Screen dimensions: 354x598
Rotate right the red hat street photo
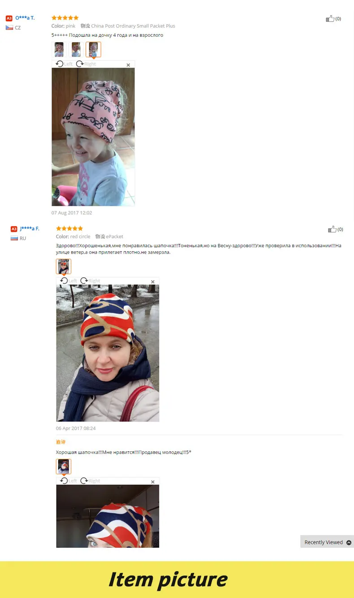point(91,281)
